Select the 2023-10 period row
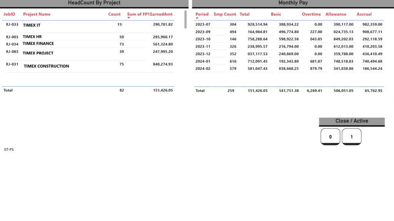 [289, 39]
